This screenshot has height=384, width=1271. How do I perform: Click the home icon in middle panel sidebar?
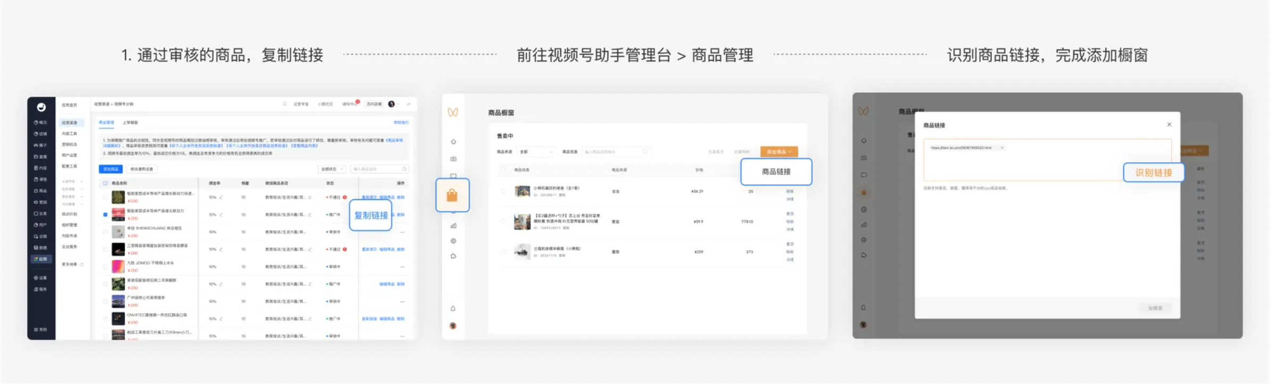coord(453,141)
